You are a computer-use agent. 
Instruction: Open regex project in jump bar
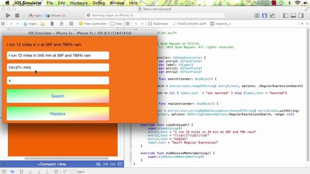pos(30,24)
